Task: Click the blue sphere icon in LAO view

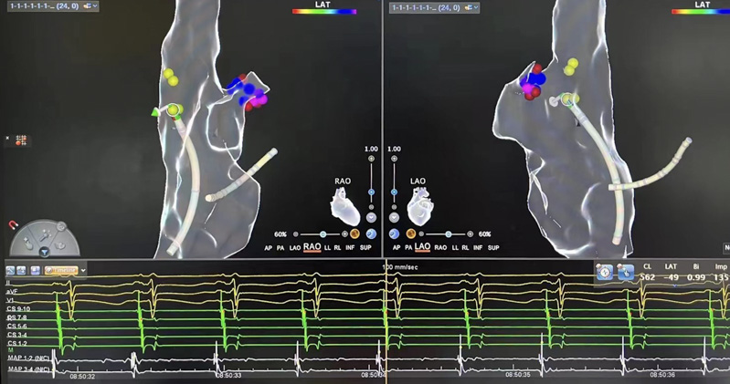Action: pos(395,234)
